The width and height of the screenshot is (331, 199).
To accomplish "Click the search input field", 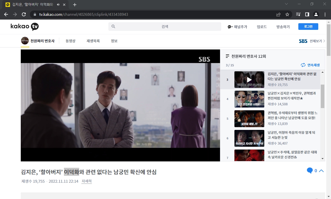I will point(165,27).
